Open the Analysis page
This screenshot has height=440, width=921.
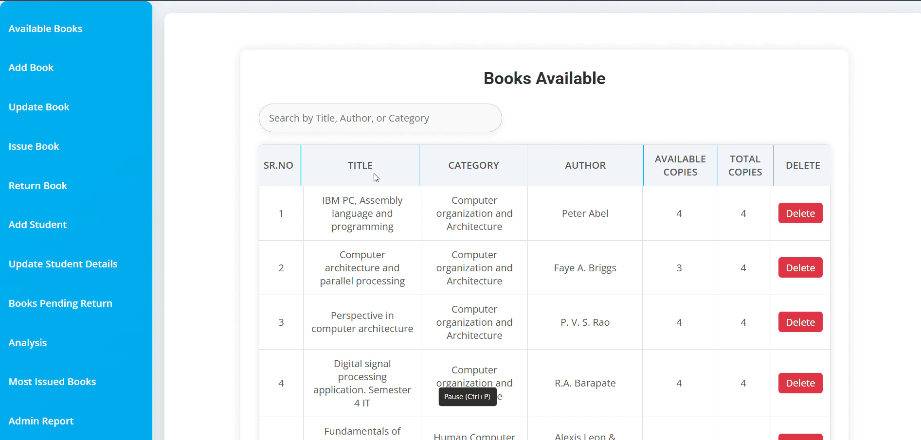[28, 343]
